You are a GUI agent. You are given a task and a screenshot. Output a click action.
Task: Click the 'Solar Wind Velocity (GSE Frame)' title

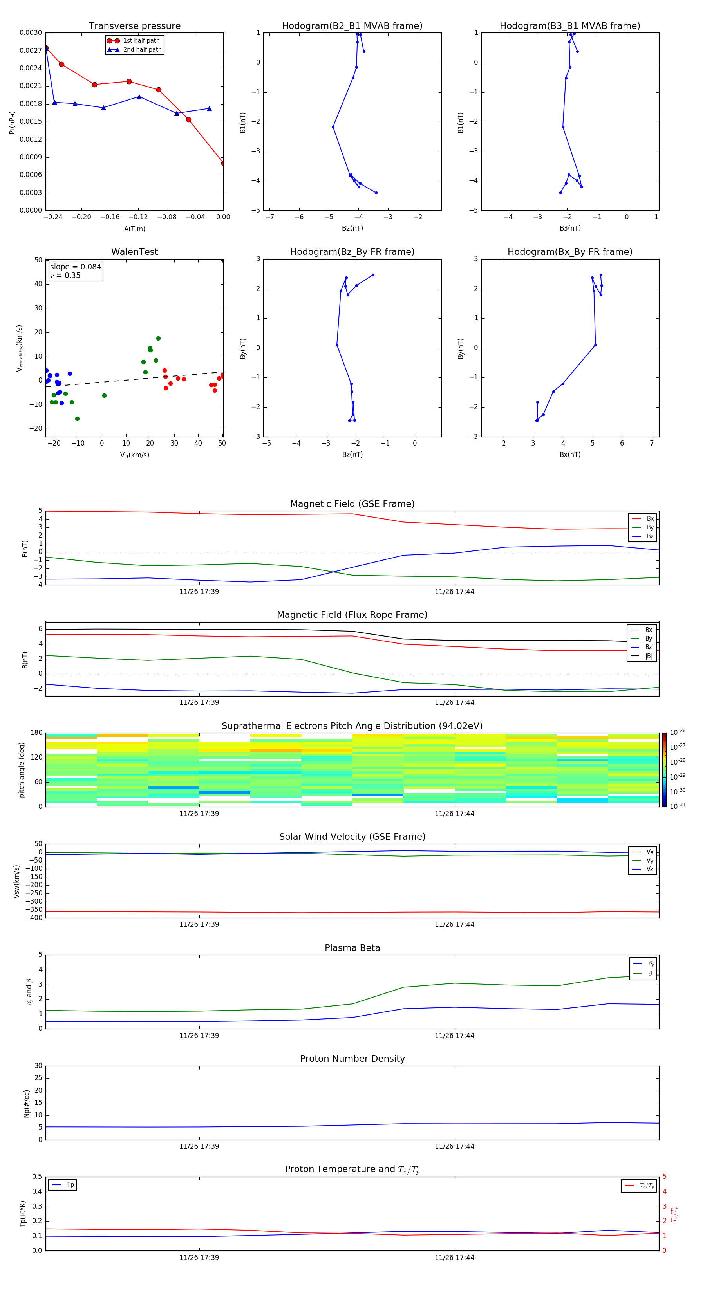pyautogui.click(x=352, y=837)
